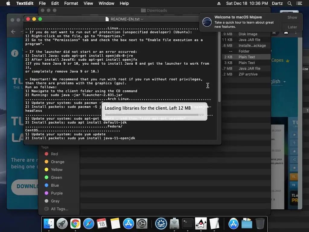Open the macOS Mojave installer dock icon
Viewport: 309px width, 232px height.
click(x=161, y=224)
